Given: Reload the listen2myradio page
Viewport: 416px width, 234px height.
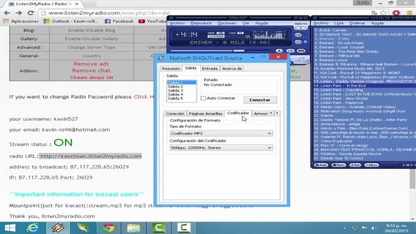Looking at the screenshot, I should [x=31, y=13].
